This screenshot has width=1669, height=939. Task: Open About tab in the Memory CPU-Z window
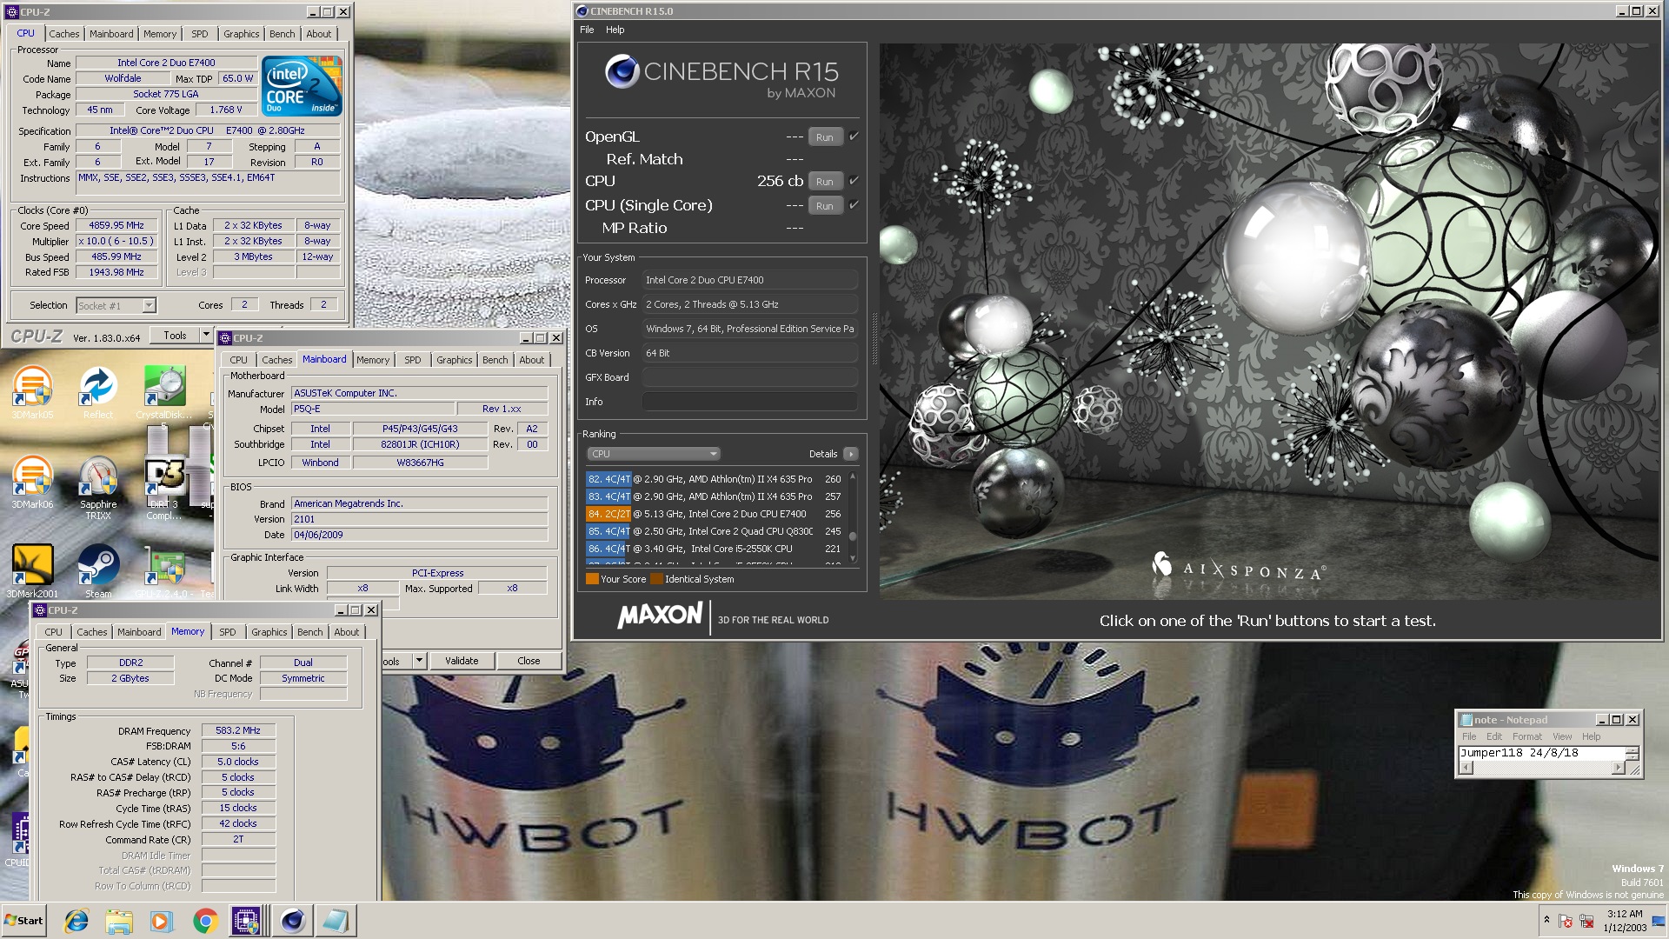point(346,632)
